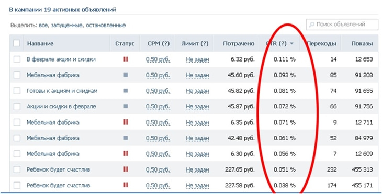The height and width of the screenshot is (194, 382).
Task: Check the box for 'В феврале акции и скидки'
Action: coord(17,59)
